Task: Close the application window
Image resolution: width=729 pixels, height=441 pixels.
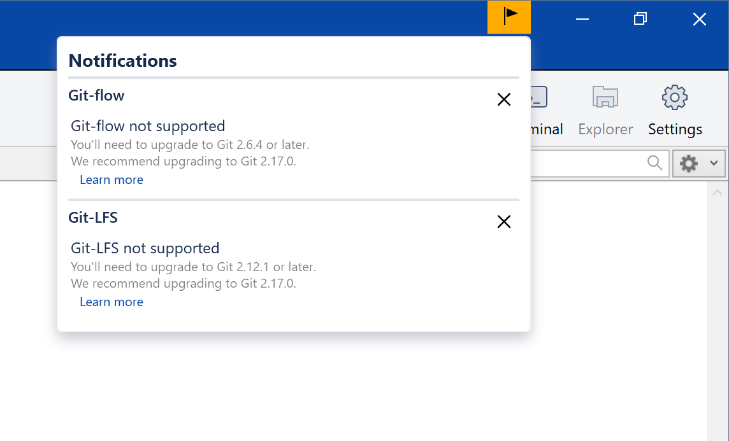Action: 699,19
